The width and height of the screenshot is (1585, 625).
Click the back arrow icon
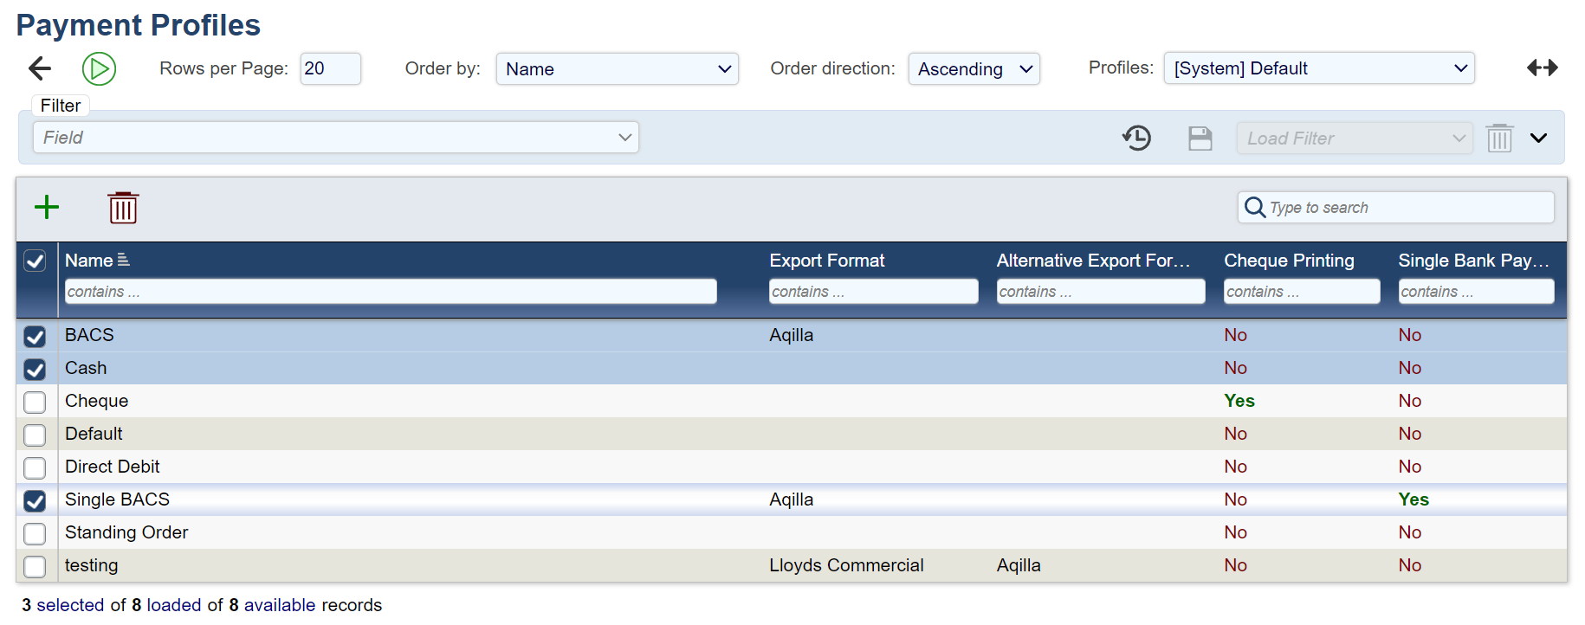click(40, 68)
